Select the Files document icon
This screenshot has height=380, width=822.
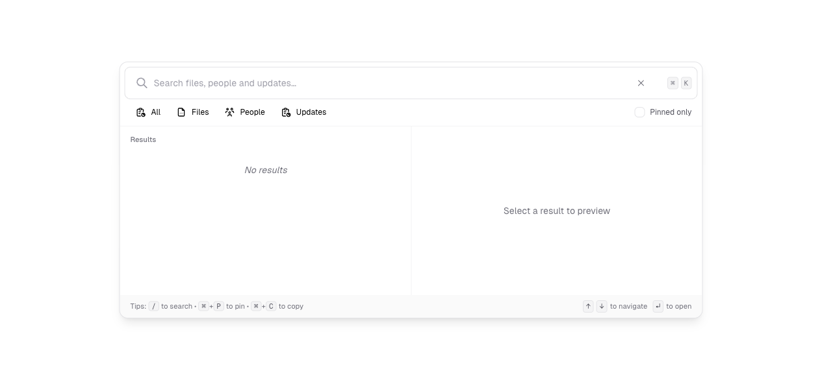[x=182, y=112]
